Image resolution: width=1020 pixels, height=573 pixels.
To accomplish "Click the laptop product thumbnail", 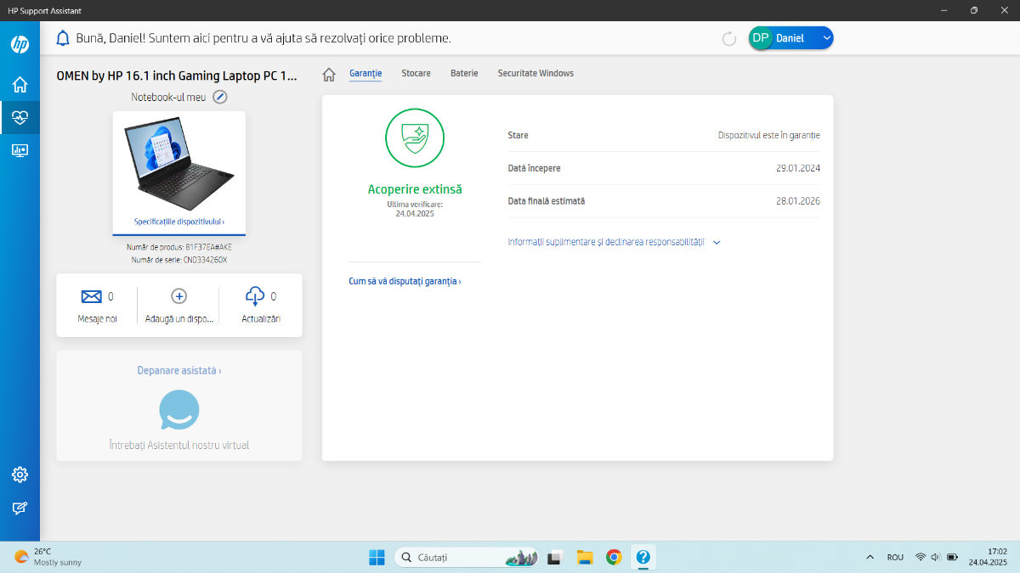I will (x=178, y=163).
